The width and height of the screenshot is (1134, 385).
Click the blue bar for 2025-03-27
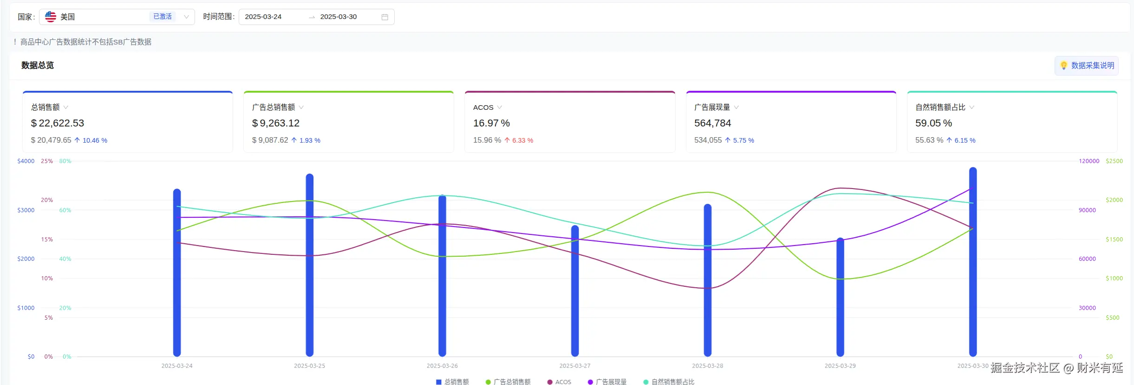coord(575,291)
